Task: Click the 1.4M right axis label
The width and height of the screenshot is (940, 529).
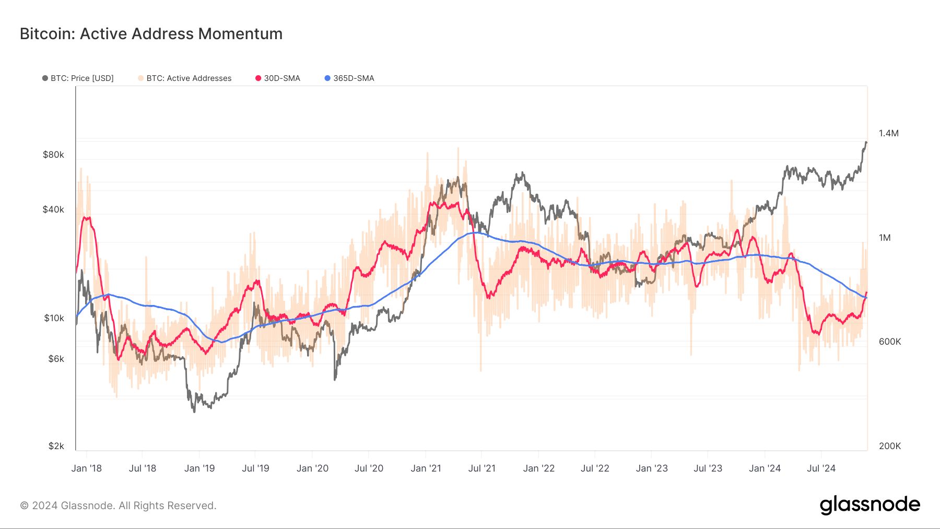Action: click(888, 133)
